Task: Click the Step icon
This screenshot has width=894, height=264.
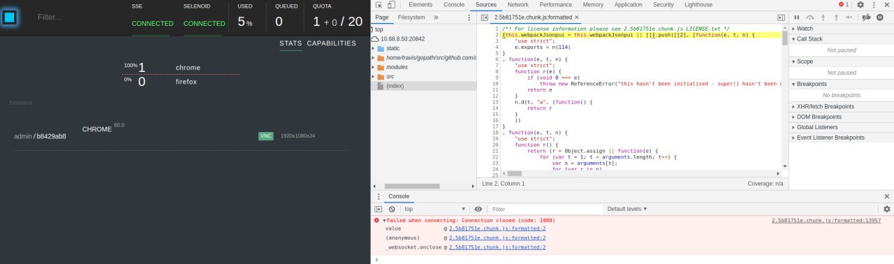Action: pos(849,17)
